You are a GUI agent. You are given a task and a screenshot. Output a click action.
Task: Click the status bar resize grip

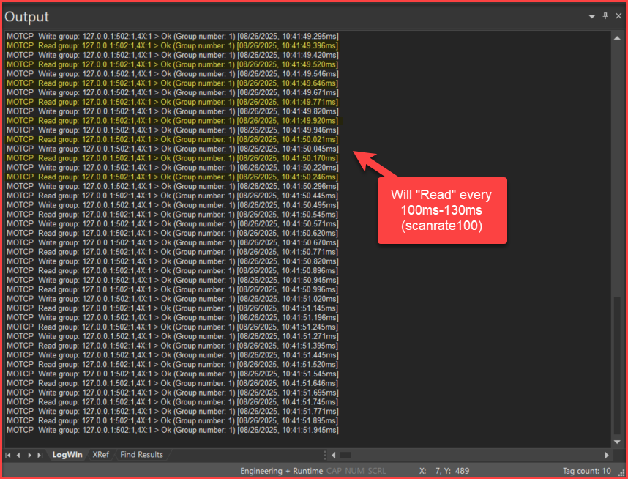coord(621,472)
